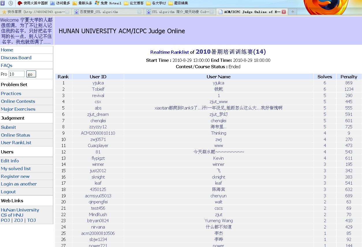Open the Edit info link

tap(10, 161)
